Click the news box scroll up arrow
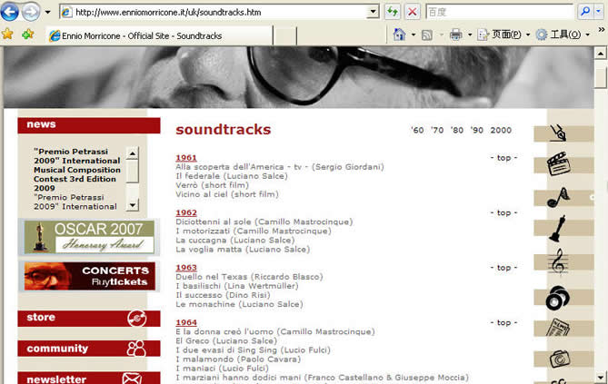 pyautogui.click(x=132, y=153)
